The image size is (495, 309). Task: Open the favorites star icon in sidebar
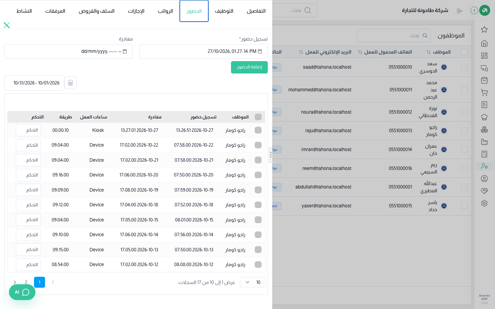[x=484, y=30]
